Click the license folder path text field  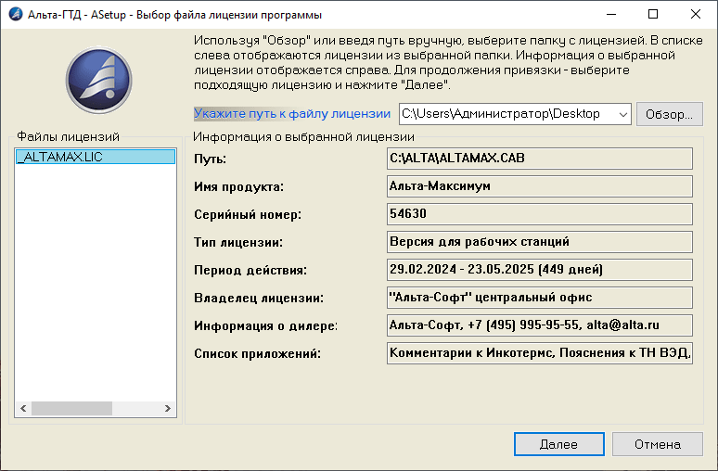(x=504, y=114)
